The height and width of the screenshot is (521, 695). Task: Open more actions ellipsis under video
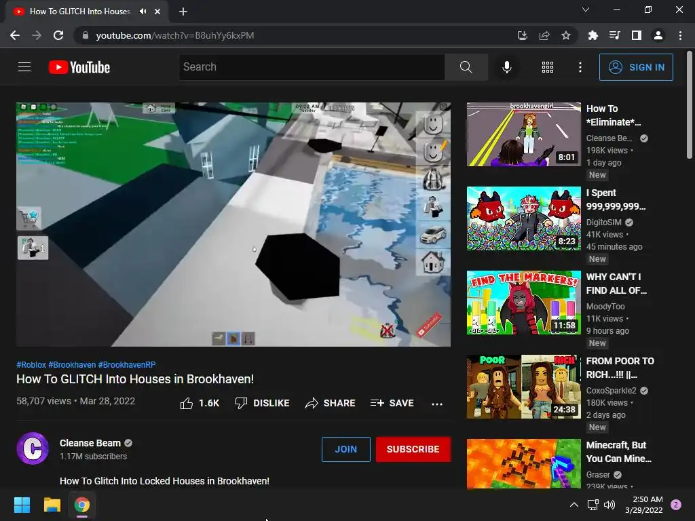click(437, 404)
